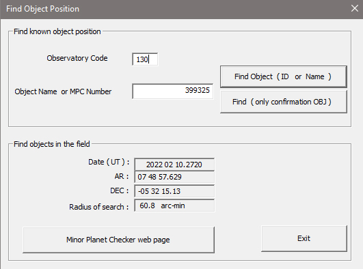Click the Date (UT) label text
Viewport: 363px width, 269px height.
pyautogui.click(x=109, y=162)
